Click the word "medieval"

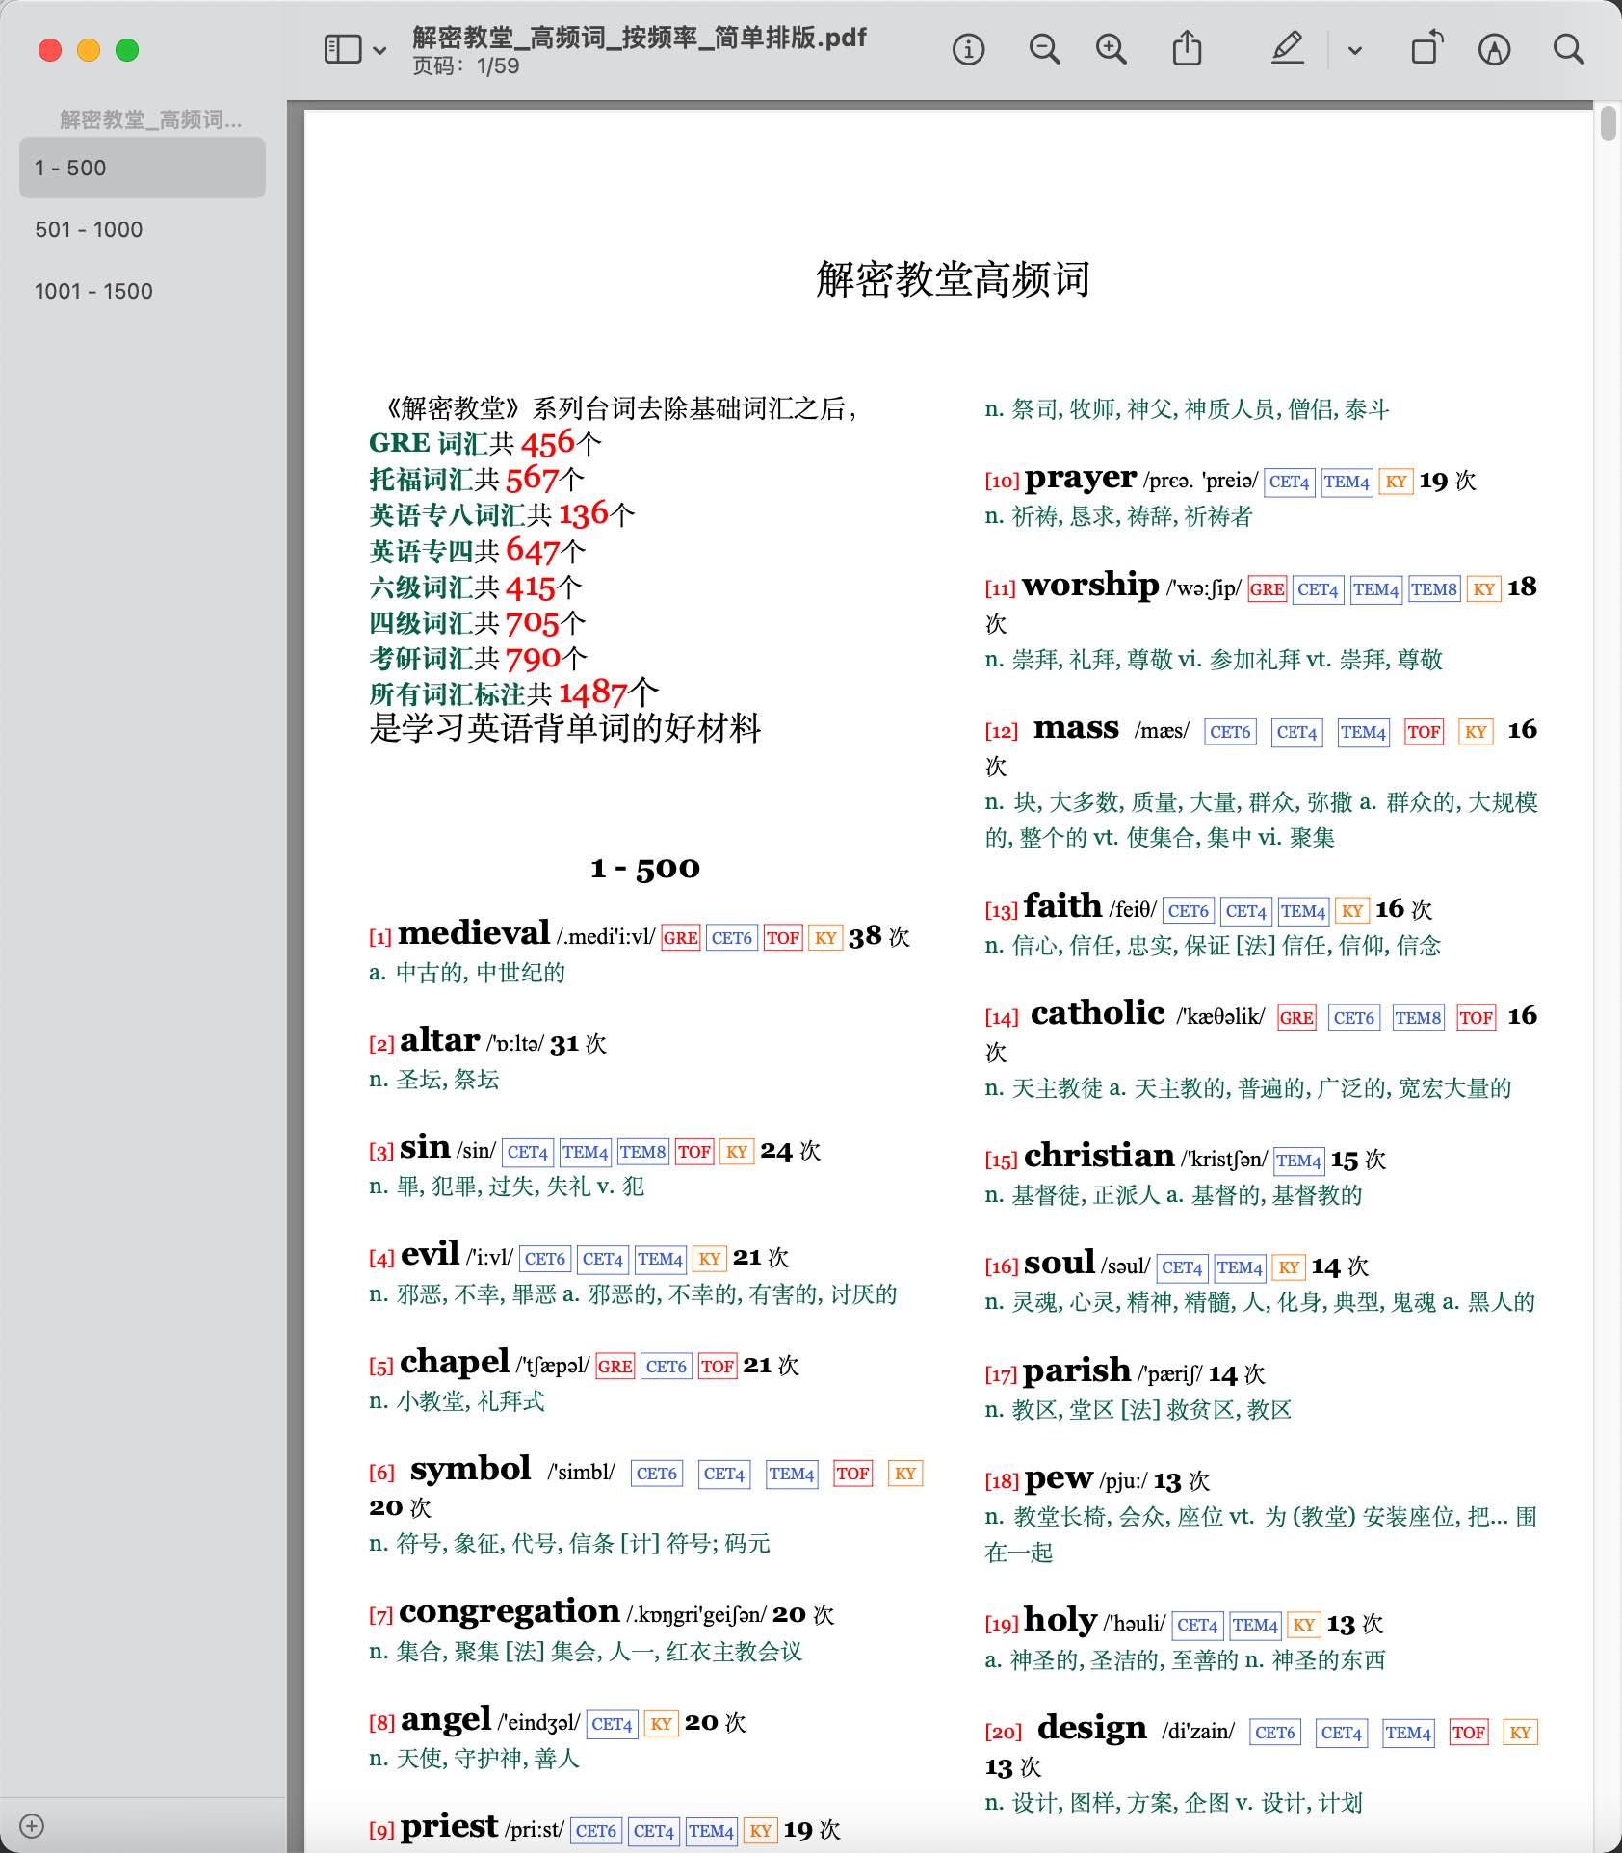click(x=474, y=933)
